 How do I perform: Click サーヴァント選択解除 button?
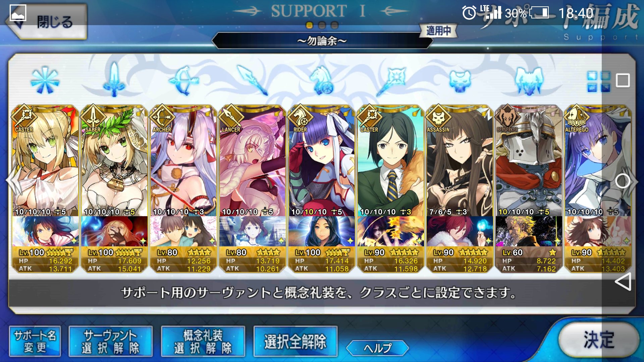pyautogui.click(x=110, y=341)
